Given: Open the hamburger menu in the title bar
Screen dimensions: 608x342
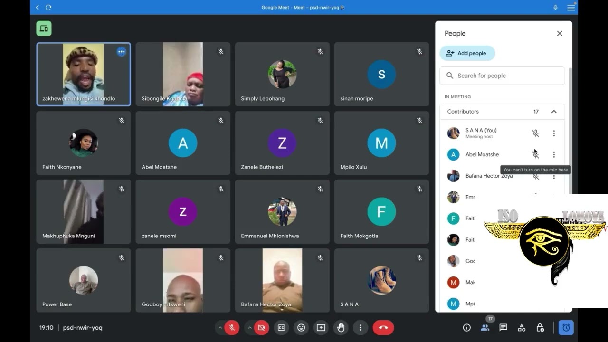Looking at the screenshot, I should [571, 7].
